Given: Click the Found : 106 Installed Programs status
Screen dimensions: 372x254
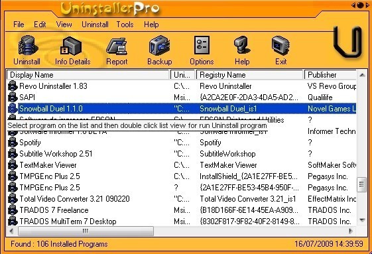Looking at the screenshot, I should (x=59, y=244).
